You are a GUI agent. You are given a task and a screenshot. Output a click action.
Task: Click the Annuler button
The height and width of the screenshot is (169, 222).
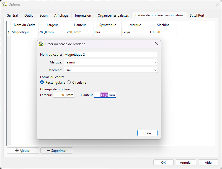coord(186,163)
